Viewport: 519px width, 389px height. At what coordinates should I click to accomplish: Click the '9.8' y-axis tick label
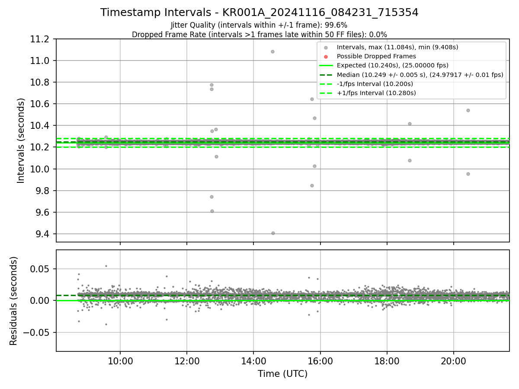(x=43, y=191)
